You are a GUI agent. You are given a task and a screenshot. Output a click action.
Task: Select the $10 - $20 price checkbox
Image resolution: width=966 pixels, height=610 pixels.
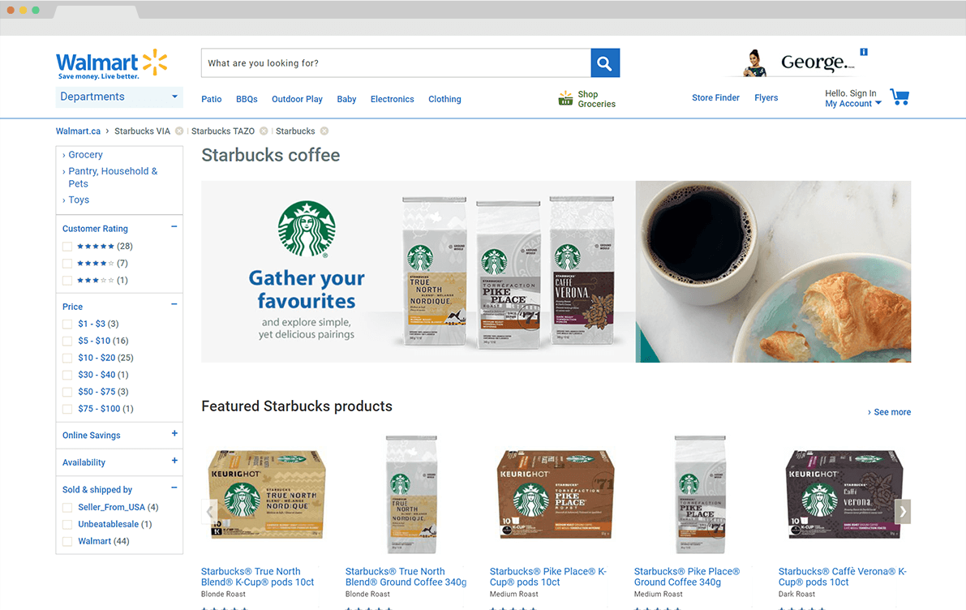point(67,358)
